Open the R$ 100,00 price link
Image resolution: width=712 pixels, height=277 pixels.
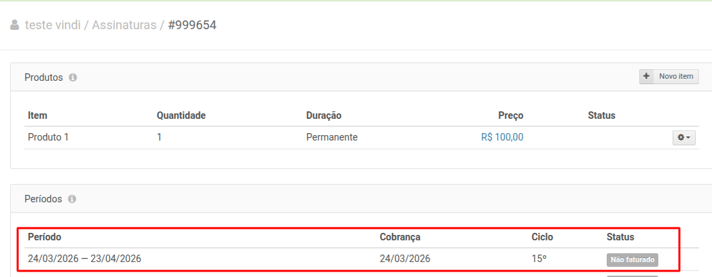[501, 137]
